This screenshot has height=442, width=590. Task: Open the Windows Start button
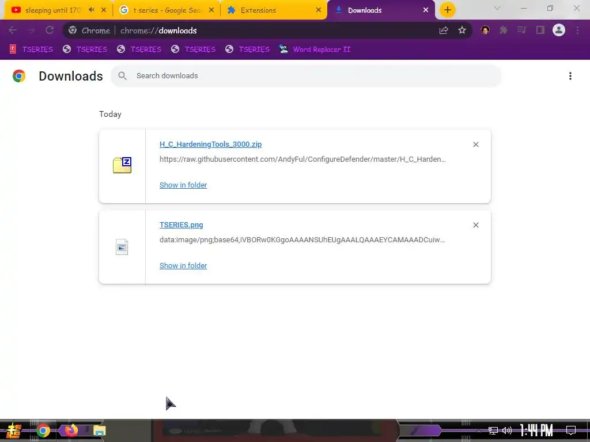[x=13, y=430]
